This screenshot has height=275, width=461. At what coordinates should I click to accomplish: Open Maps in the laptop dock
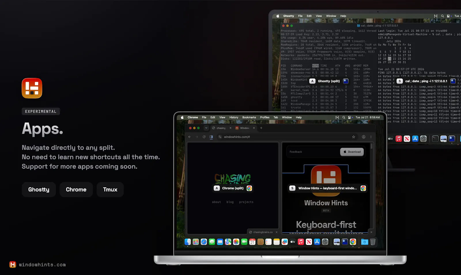coord(228,242)
